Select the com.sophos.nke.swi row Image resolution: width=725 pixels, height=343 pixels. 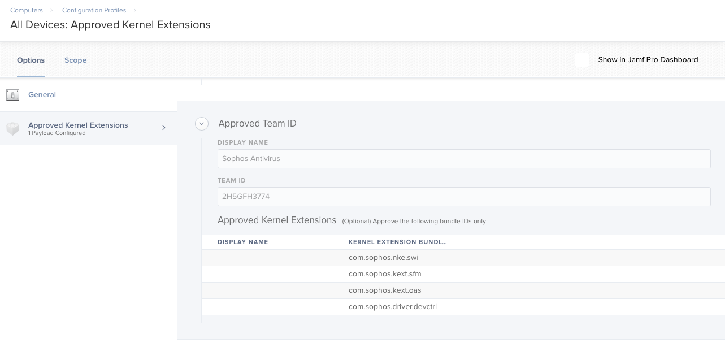pyautogui.click(x=463, y=258)
